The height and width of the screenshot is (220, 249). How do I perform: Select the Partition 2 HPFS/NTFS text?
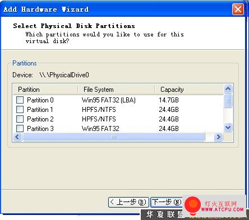pos(99,119)
